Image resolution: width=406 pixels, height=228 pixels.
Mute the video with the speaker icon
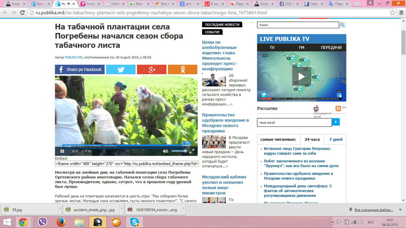tap(165, 151)
